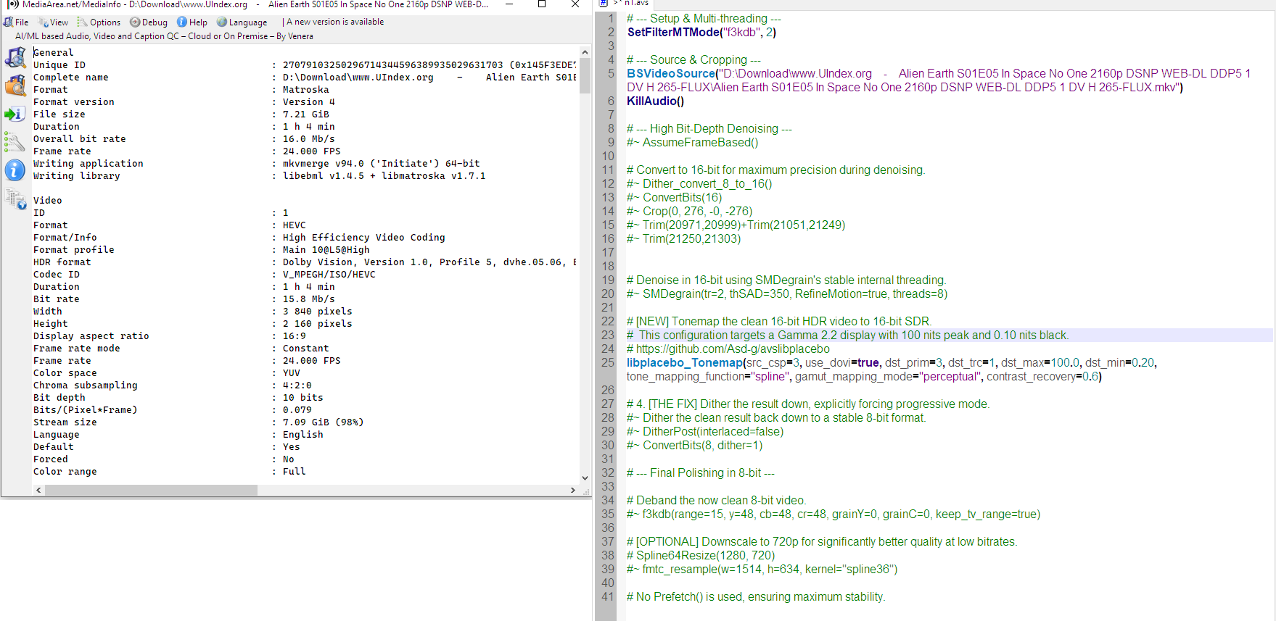1276x621 pixels.
Task: Click the MediaInfo title bar app icon
Action: (x=12, y=4)
